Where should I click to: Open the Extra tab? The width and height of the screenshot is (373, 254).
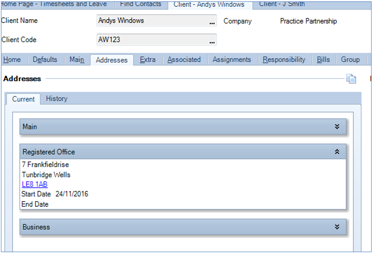point(148,59)
